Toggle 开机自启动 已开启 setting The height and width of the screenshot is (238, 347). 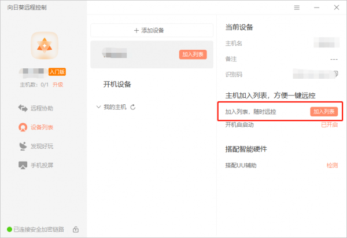[330, 125]
